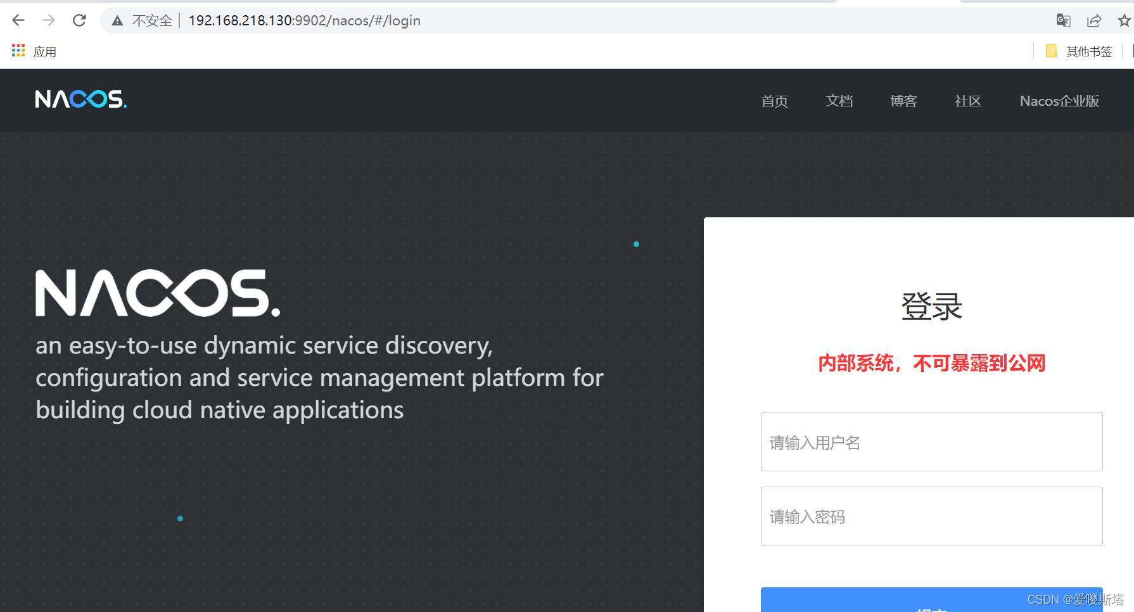Click the 应用 bookmarks label
Viewport: 1134px width, 612px height.
pos(45,51)
